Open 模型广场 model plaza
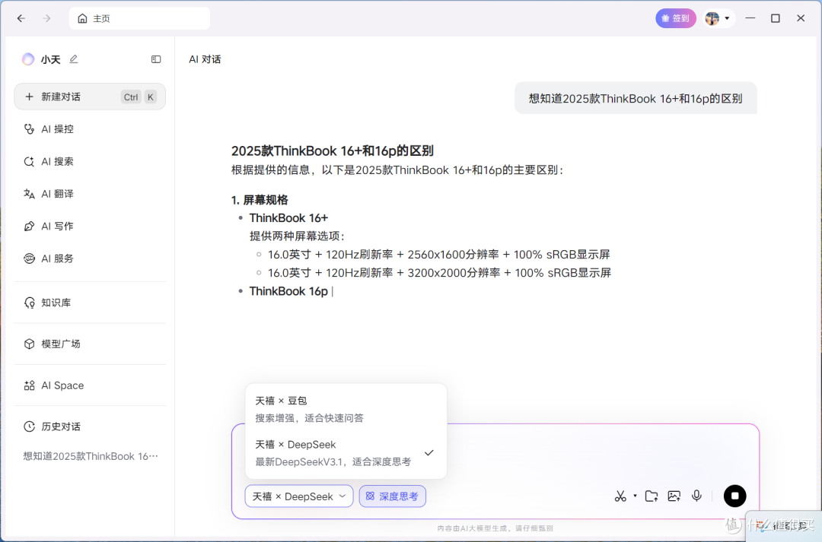822x542 pixels. point(90,344)
